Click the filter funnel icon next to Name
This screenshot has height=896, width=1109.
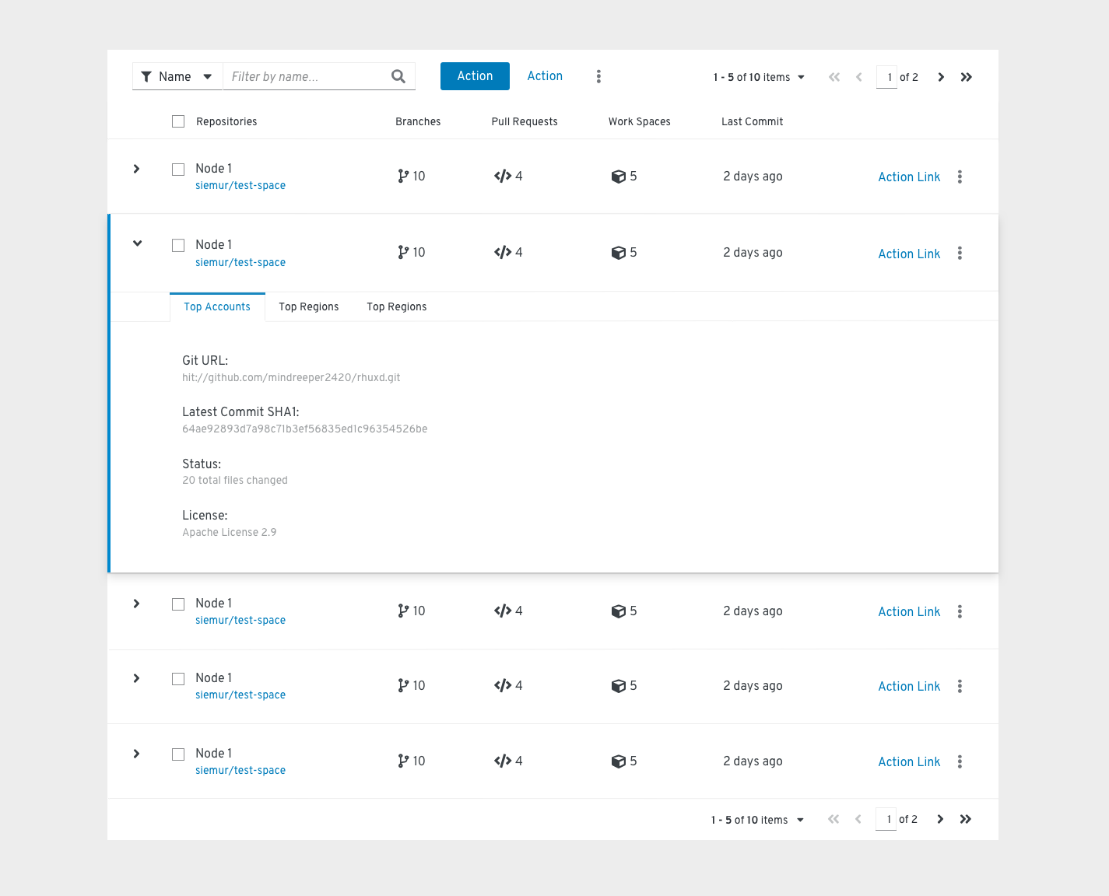click(147, 76)
